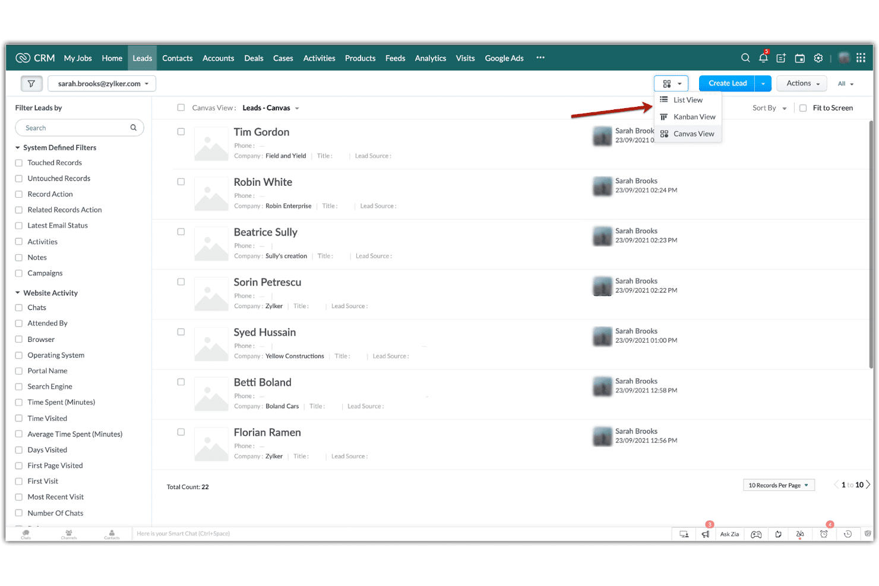Open the sarah.brooks@zylker.com dropdown
Viewport: 879px width, 586px height.
tap(102, 84)
